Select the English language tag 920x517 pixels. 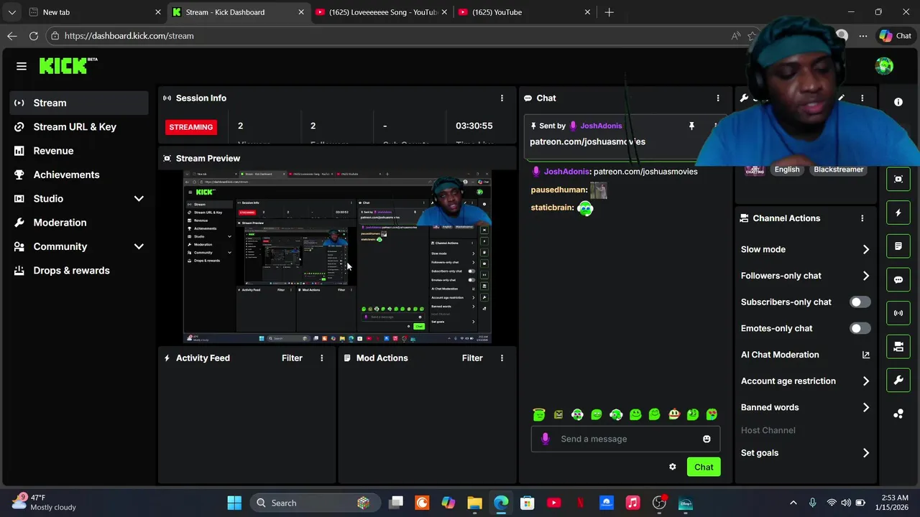tap(787, 169)
